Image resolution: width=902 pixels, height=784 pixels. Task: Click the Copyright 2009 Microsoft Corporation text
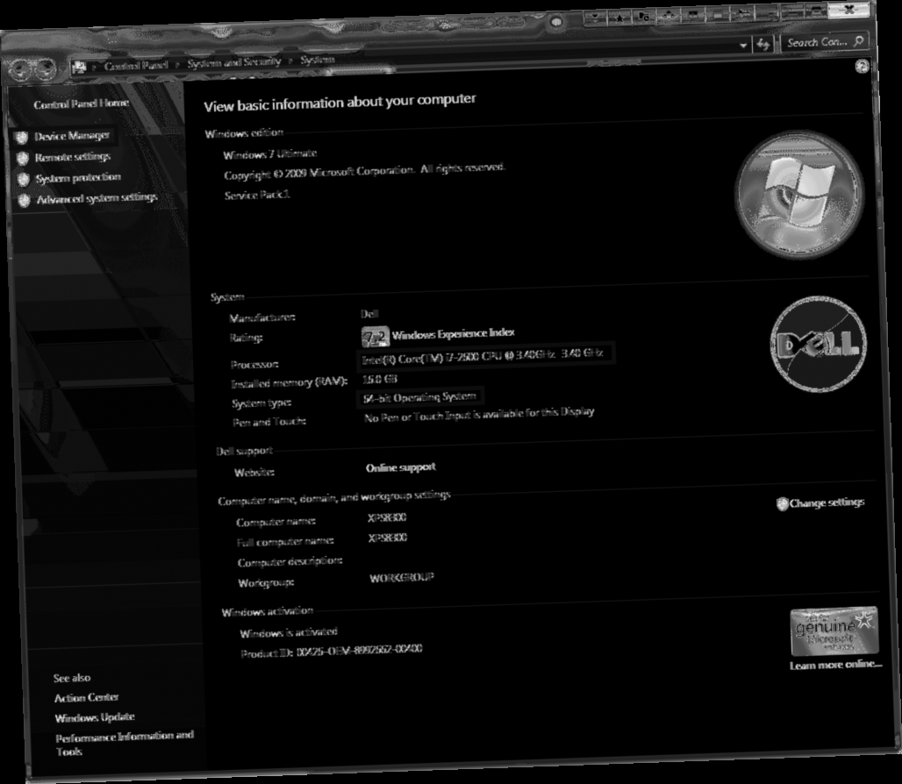365,171
